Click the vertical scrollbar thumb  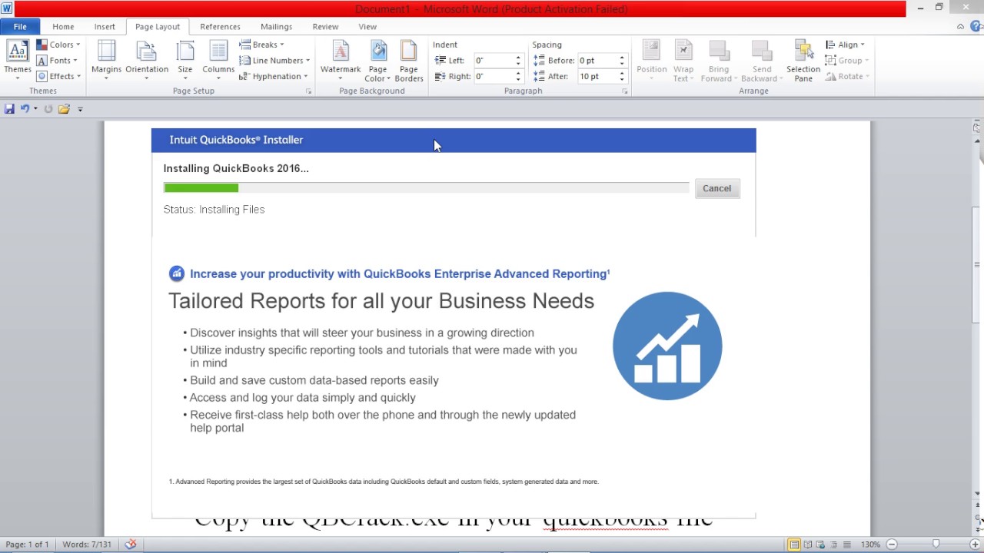pyautogui.click(x=977, y=265)
